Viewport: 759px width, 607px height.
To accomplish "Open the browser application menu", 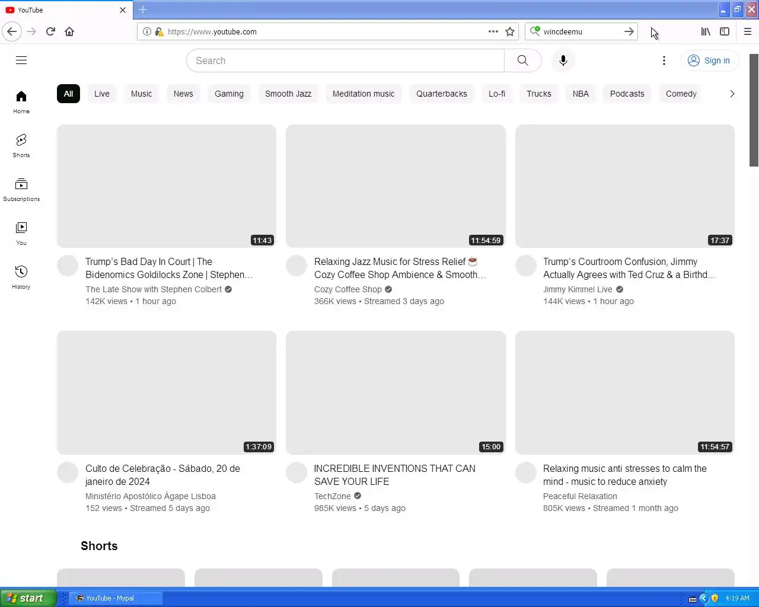I will (748, 31).
